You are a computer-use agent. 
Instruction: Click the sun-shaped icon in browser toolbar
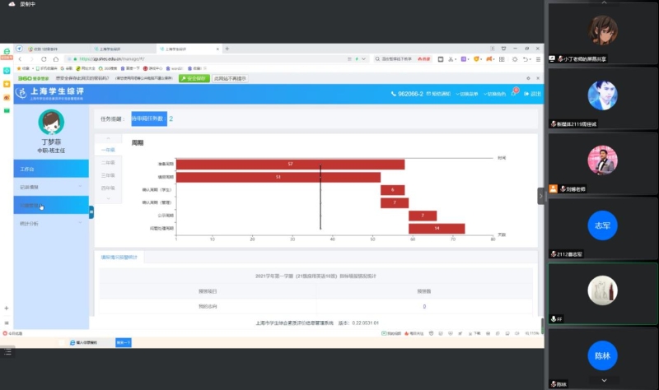pos(515,59)
